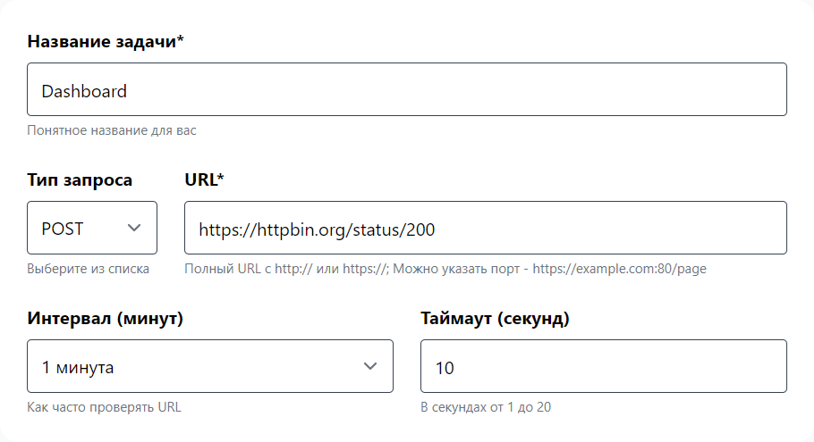Image resolution: width=814 pixels, height=442 pixels.
Task: Click the required asterisk after URL label
Action: tap(220, 179)
